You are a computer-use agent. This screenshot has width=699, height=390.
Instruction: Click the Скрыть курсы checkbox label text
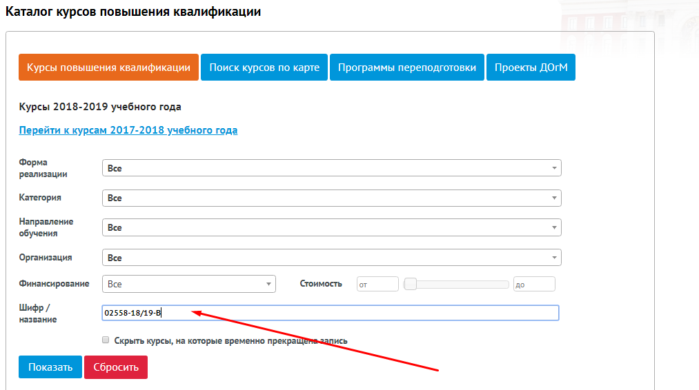(231, 340)
